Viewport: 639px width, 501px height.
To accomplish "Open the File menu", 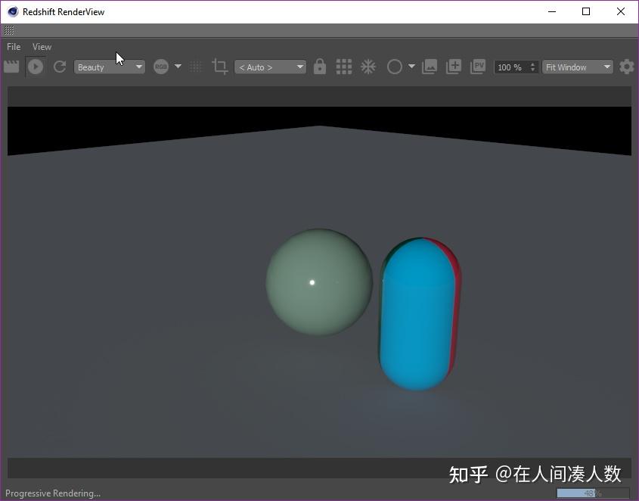I will pos(13,46).
